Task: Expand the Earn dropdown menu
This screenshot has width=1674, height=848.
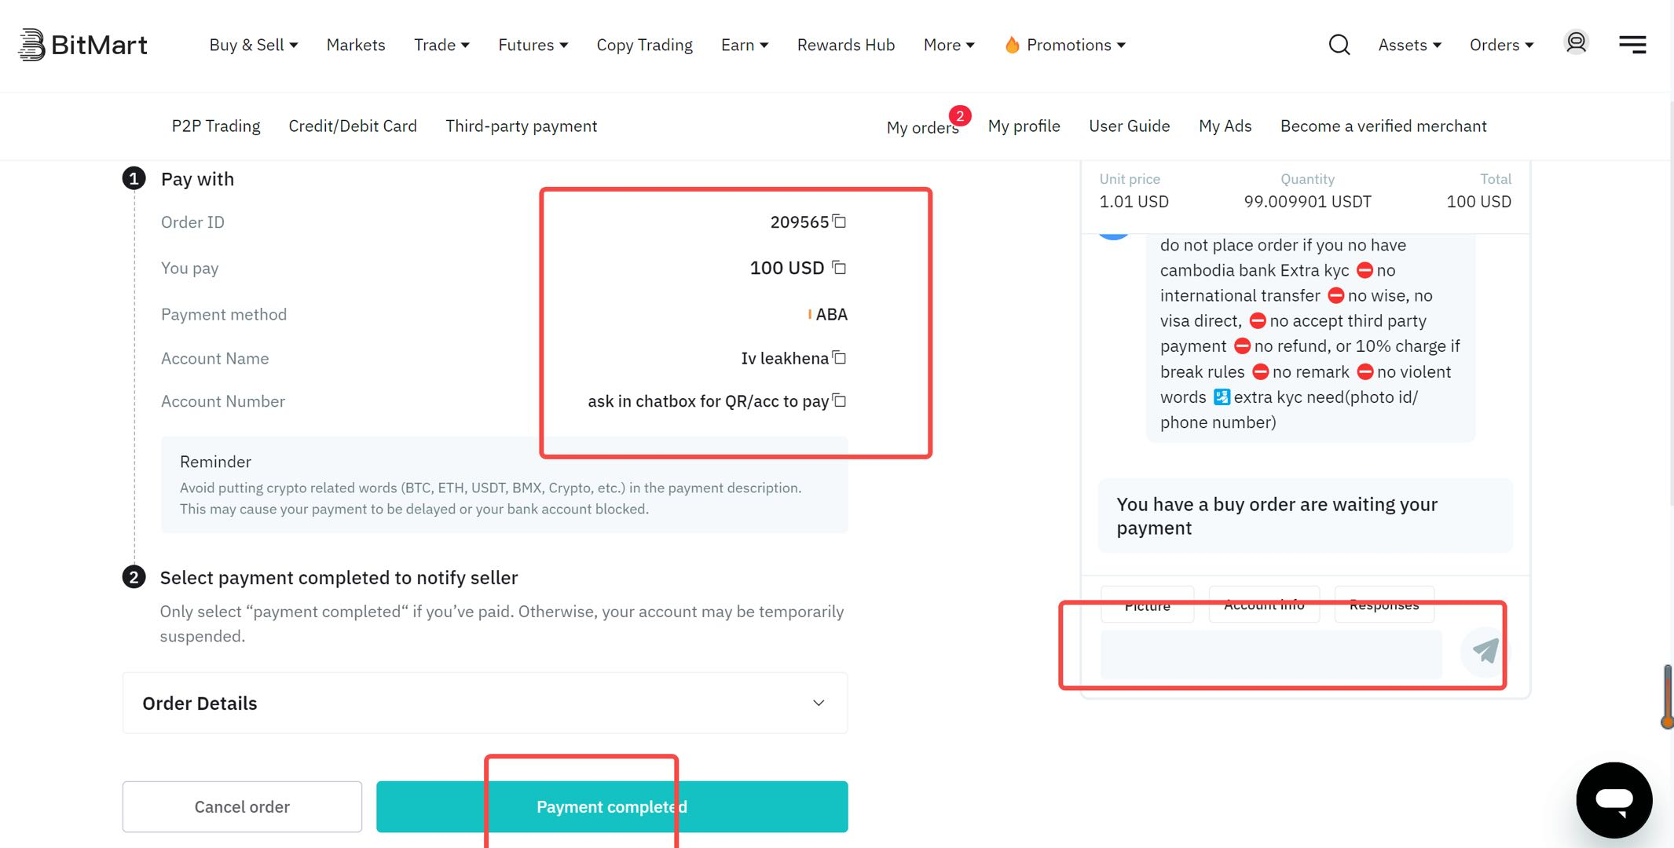Action: point(745,45)
